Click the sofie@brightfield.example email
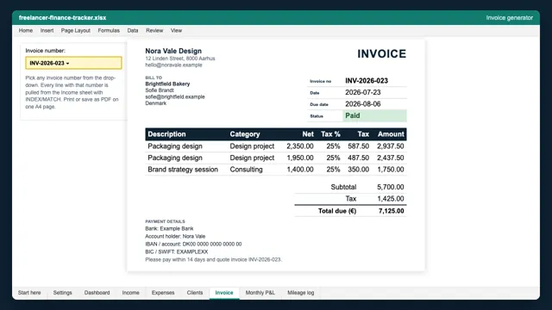 (175, 96)
